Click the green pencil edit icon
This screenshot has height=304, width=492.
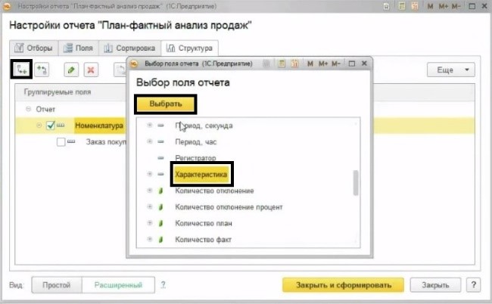point(72,70)
